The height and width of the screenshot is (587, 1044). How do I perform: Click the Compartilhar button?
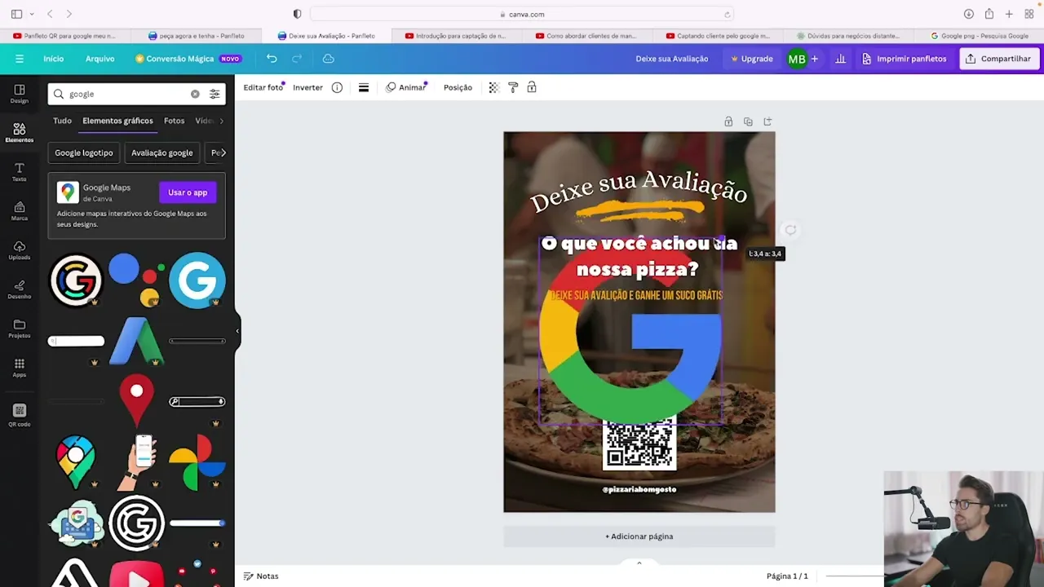coord(999,59)
